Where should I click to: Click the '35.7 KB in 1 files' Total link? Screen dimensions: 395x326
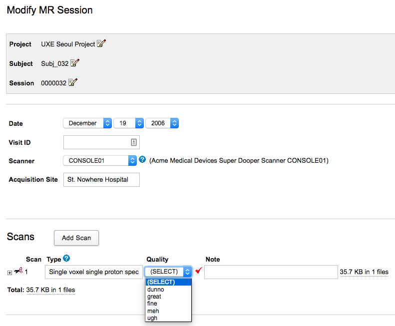(50, 290)
